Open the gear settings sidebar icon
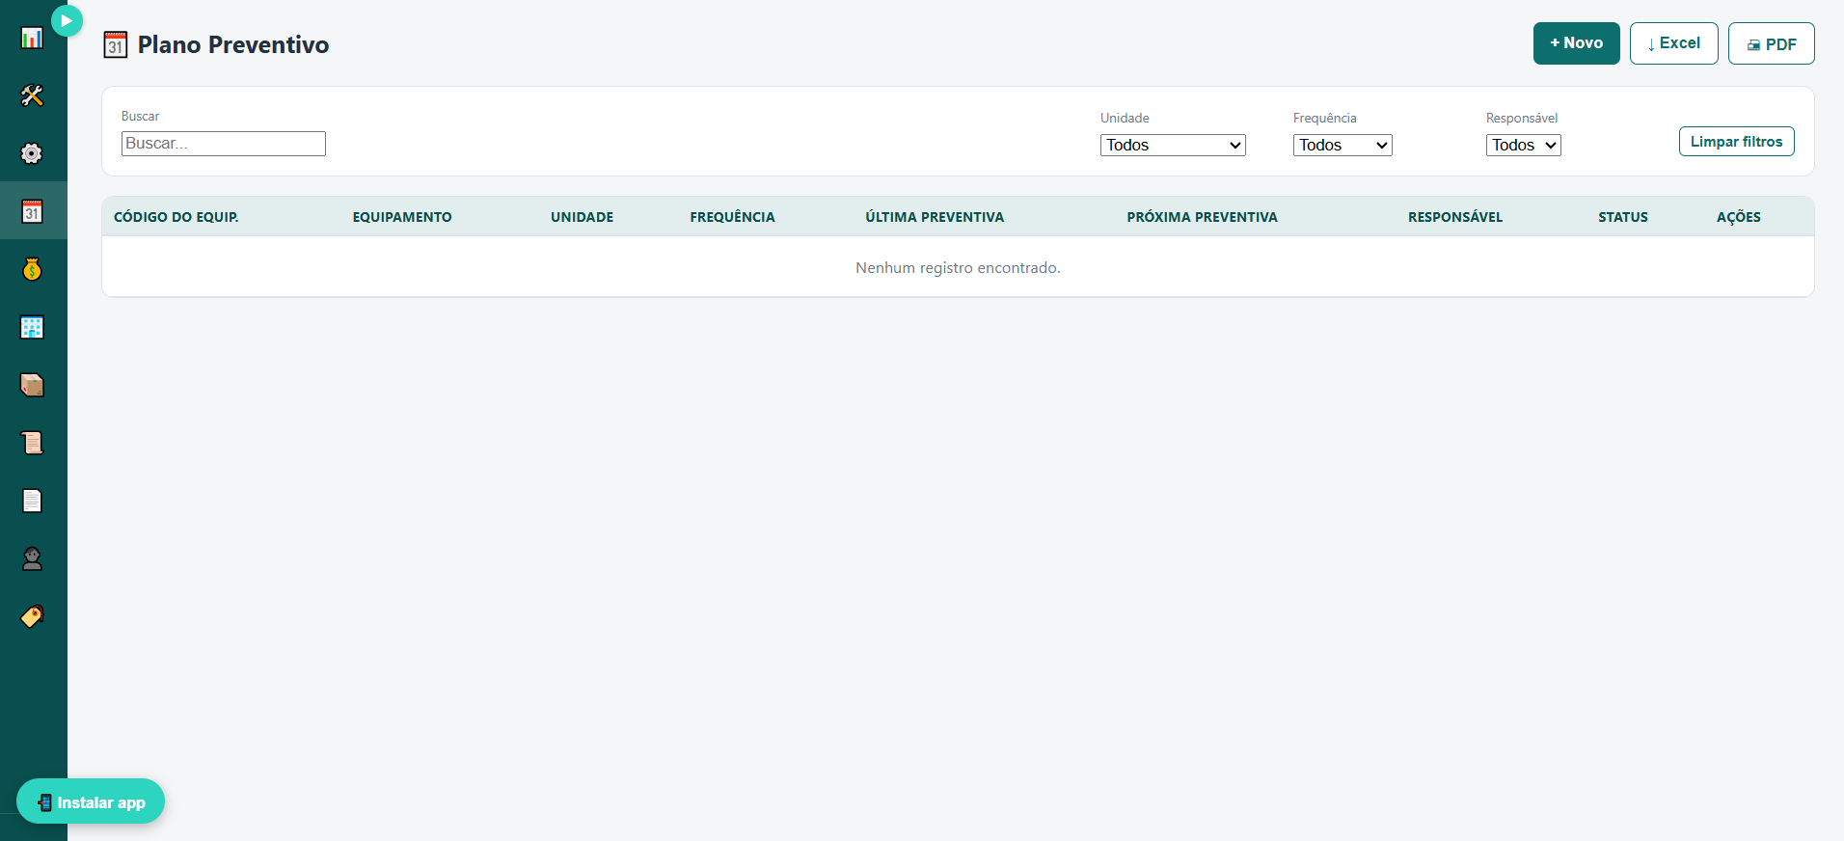The width and height of the screenshot is (1844, 841). [32, 153]
